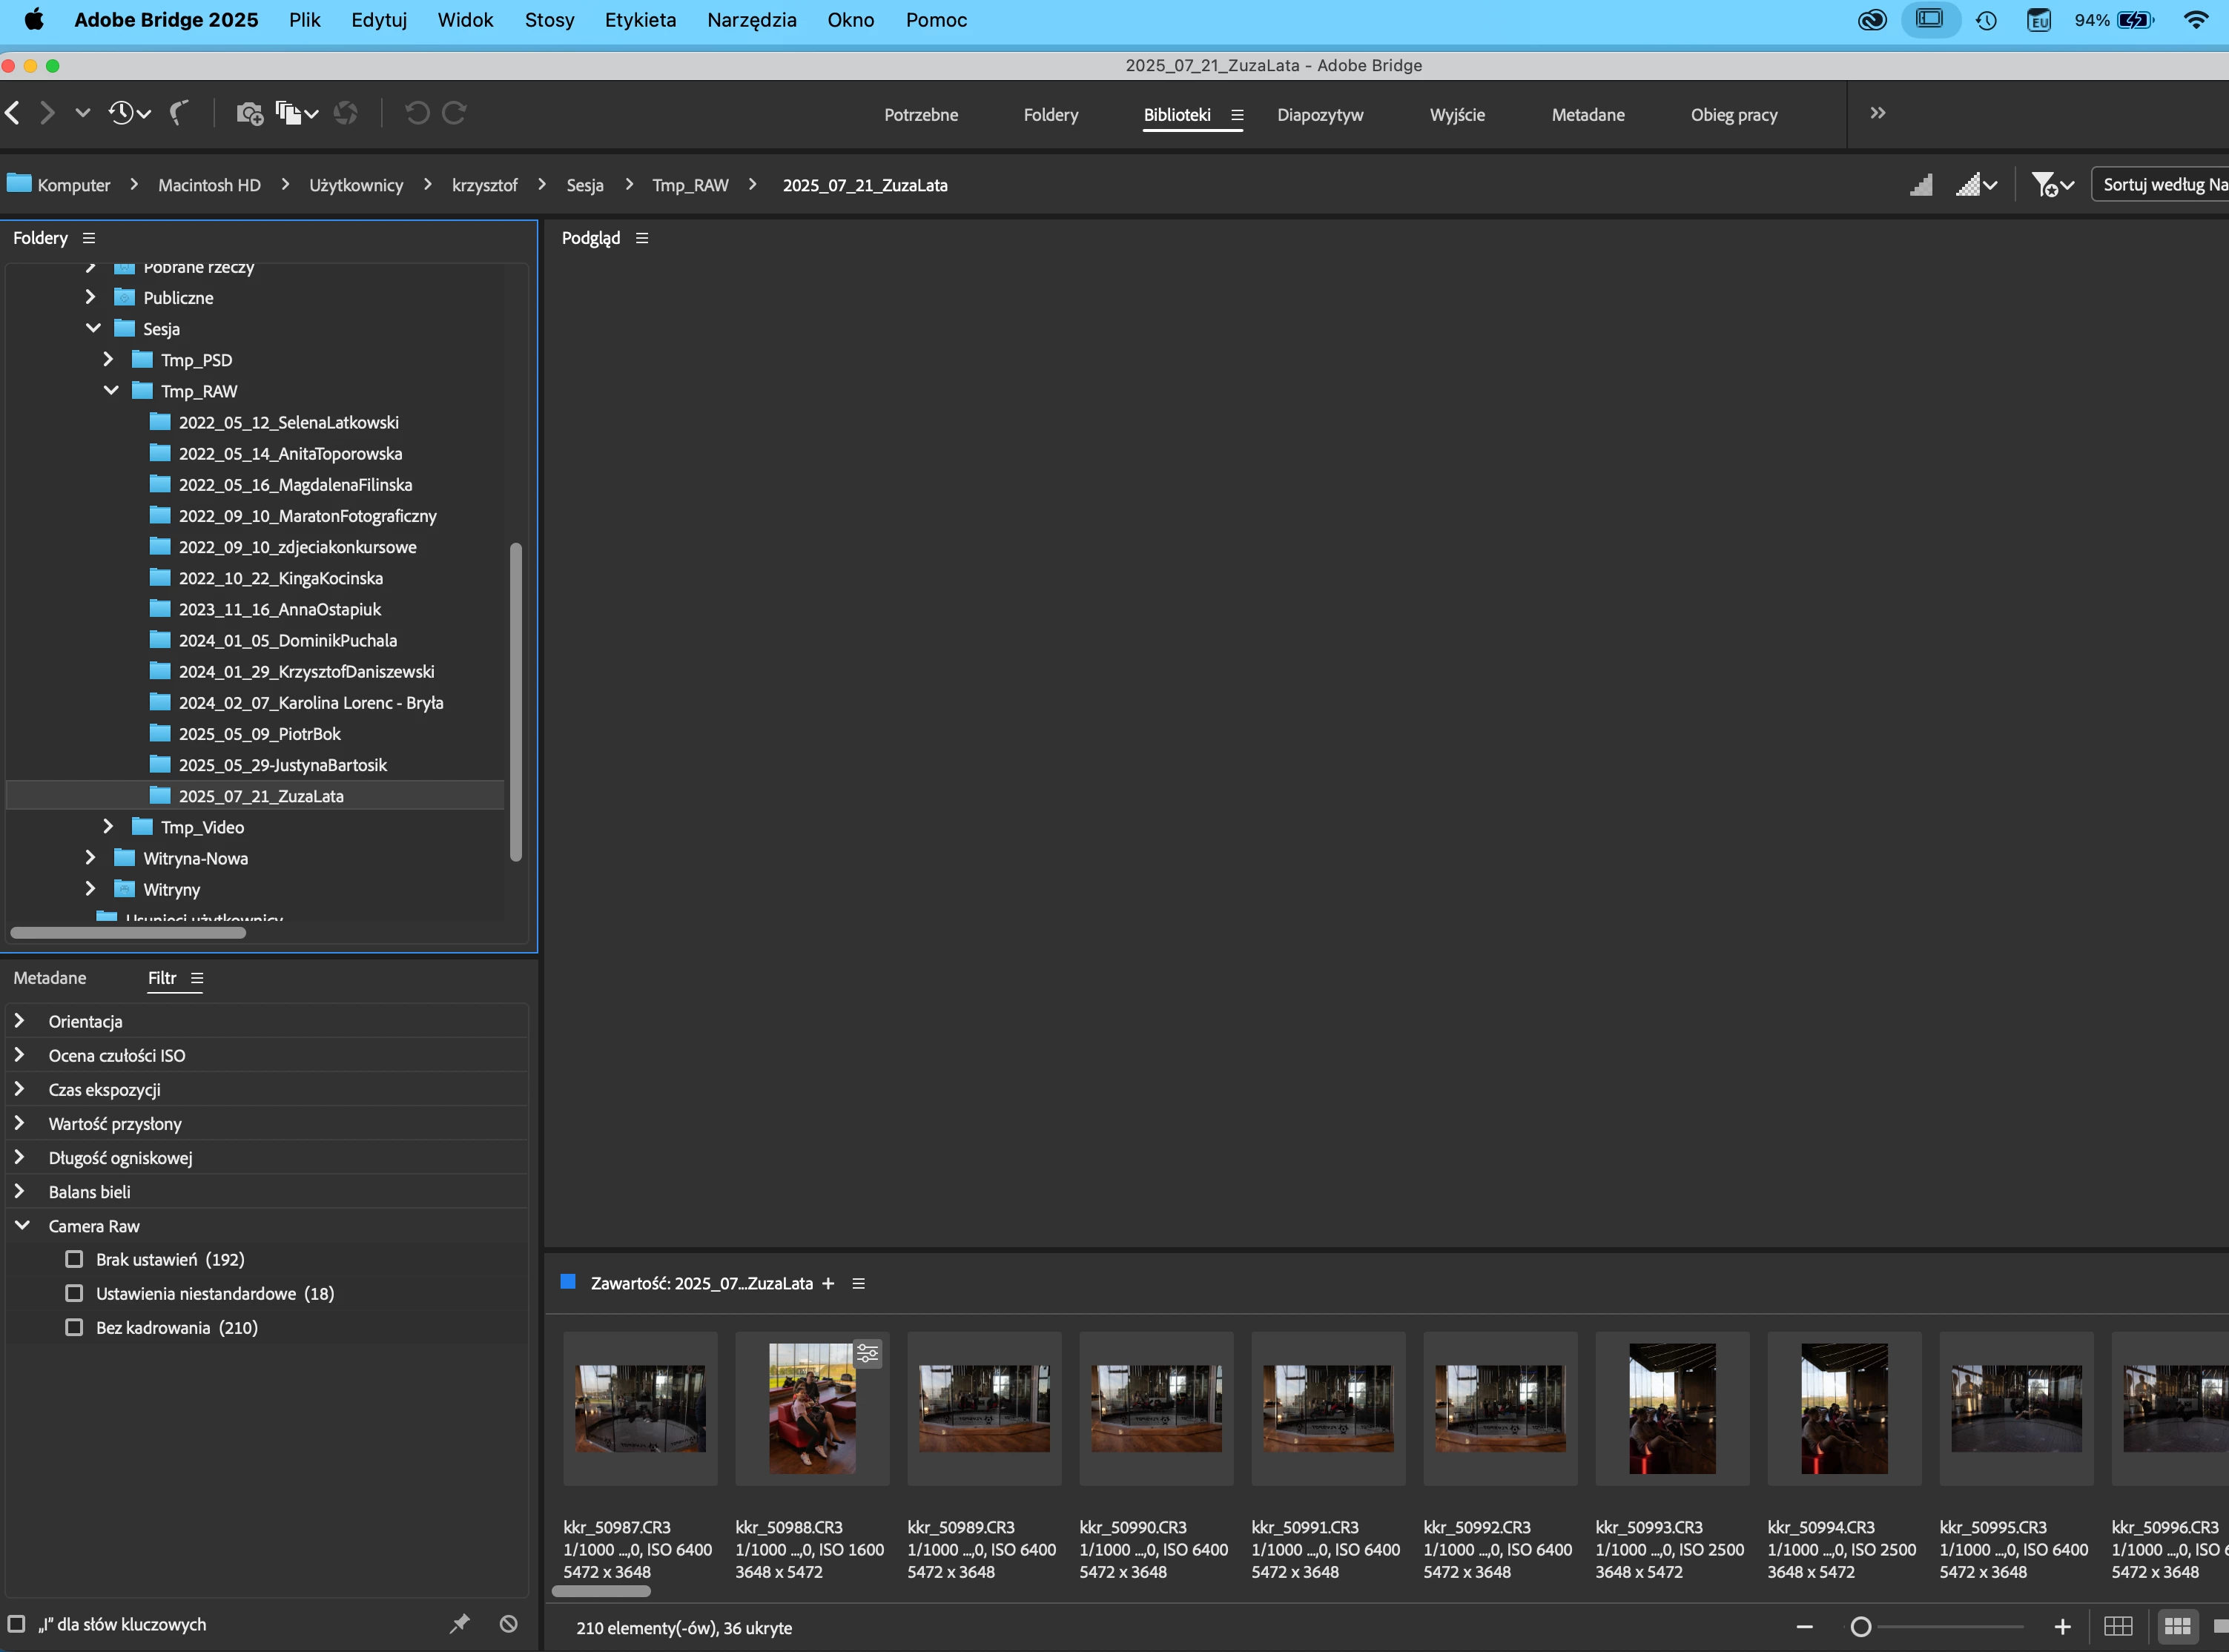
Task: Click the filter by rating funnel icon
Action: click(x=2043, y=185)
